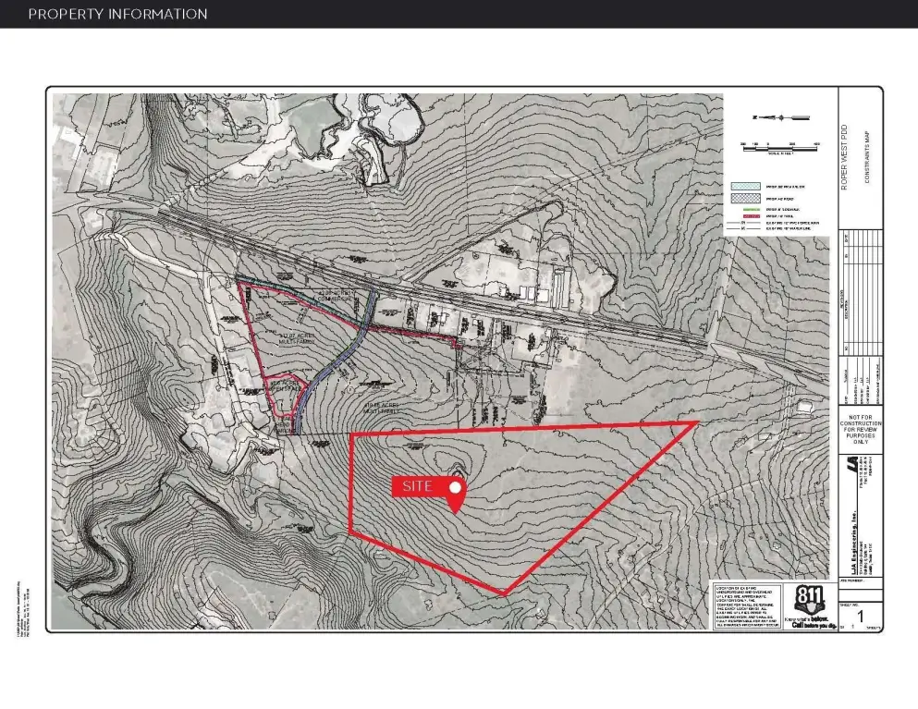Click the utilities location disclaimer box

pyautogui.click(x=746, y=606)
